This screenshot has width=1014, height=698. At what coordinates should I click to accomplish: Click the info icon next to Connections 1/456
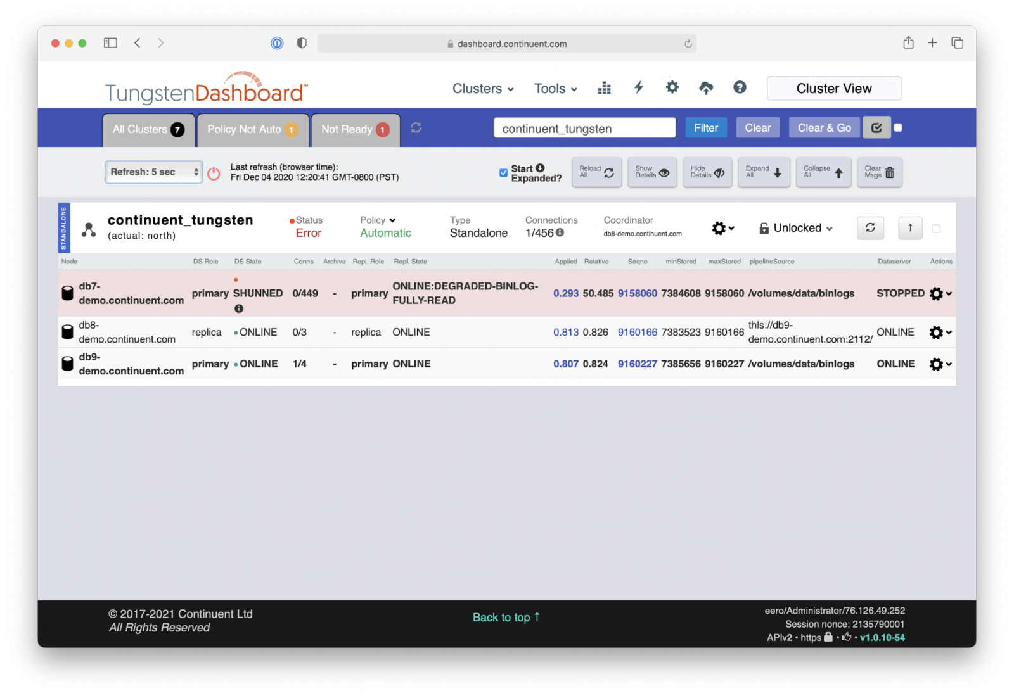(560, 232)
